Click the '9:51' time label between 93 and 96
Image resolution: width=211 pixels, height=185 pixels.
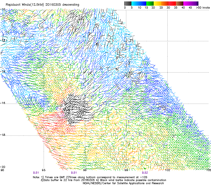pyautogui.click(x=74, y=173)
